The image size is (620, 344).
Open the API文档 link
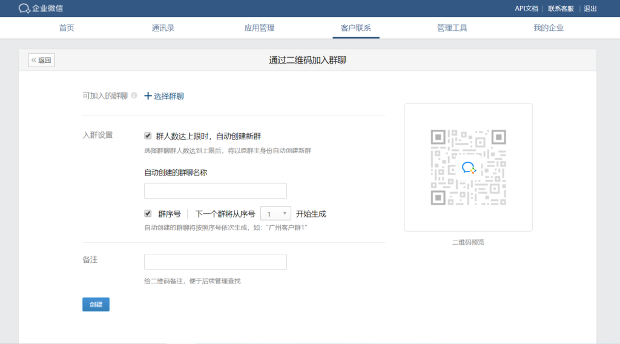point(526,8)
